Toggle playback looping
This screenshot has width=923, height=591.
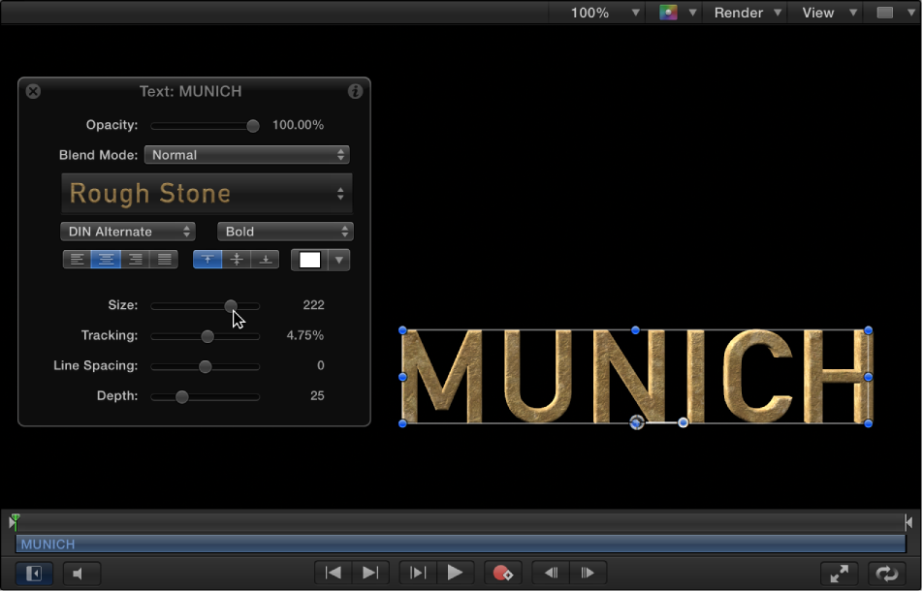[886, 574]
